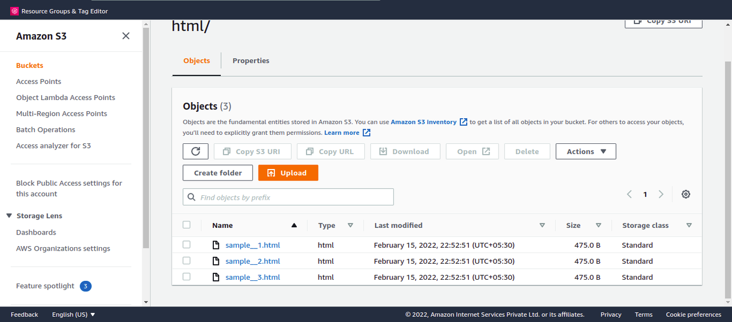Click the Open button

click(x=472, y=151)
